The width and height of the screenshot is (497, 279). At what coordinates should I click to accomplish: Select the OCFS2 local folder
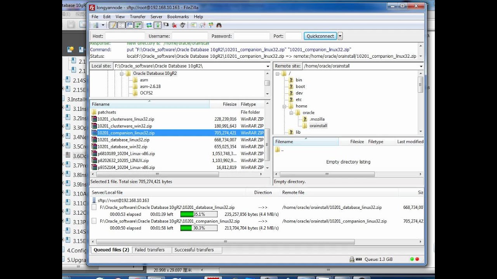[x=146, y=93]
